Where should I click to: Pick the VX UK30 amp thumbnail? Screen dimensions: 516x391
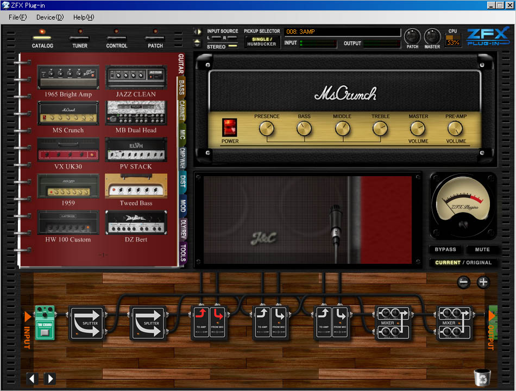point(68,150)
